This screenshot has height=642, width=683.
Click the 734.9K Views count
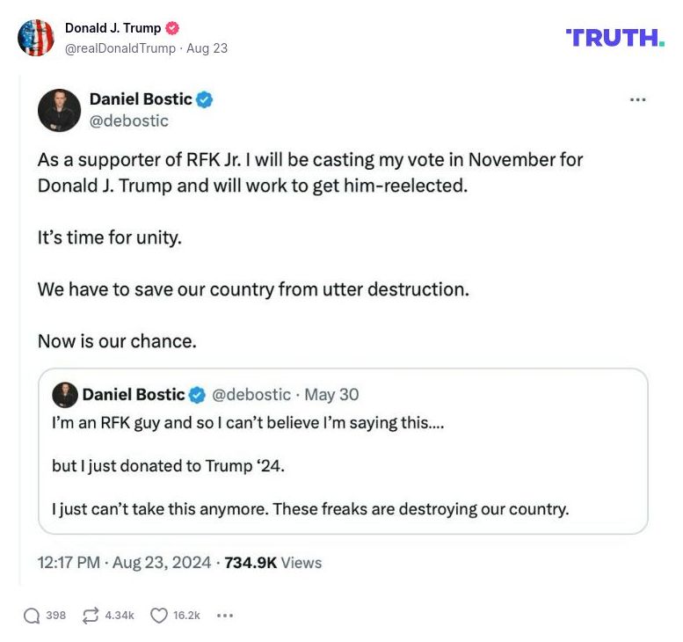tap(272, 562)
